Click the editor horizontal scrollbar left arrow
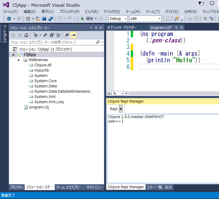Viewport: 219px width, 199px height. 126,93
